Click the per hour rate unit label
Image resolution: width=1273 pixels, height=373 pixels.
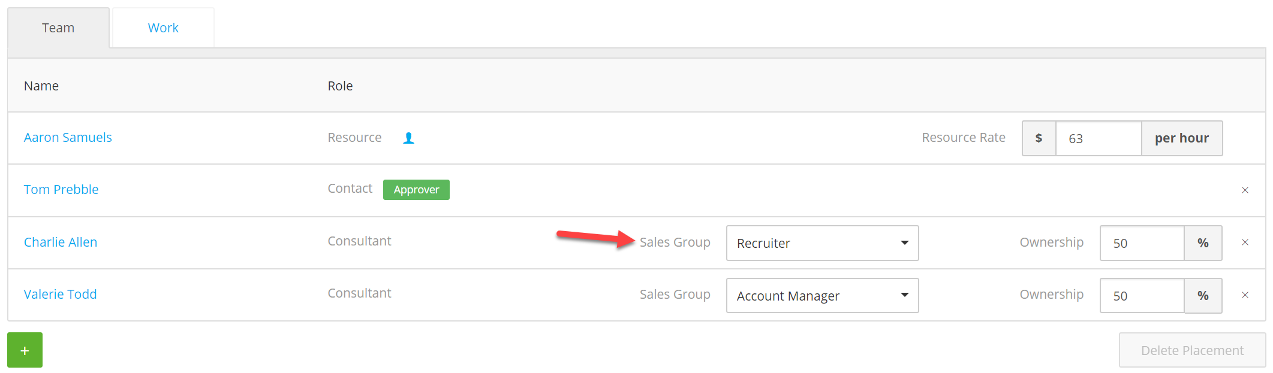(1182, 138)
